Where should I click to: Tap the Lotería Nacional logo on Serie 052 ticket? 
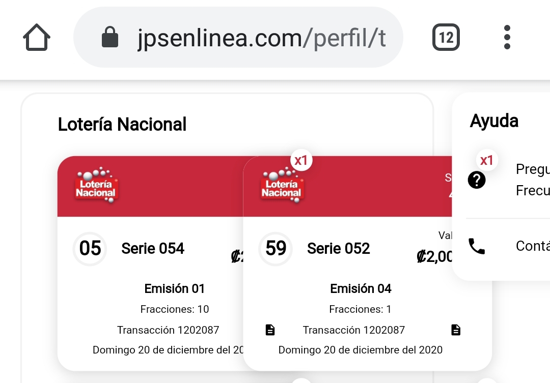[x=282, y=185]
